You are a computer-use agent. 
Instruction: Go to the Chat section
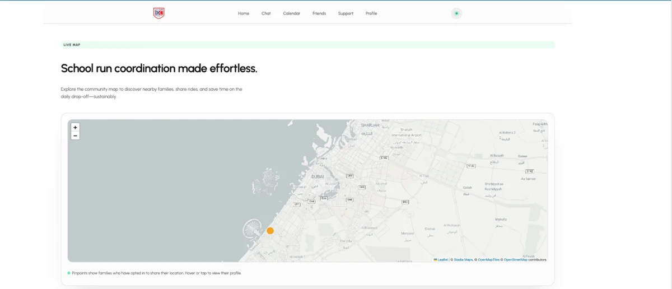point(266,13)
